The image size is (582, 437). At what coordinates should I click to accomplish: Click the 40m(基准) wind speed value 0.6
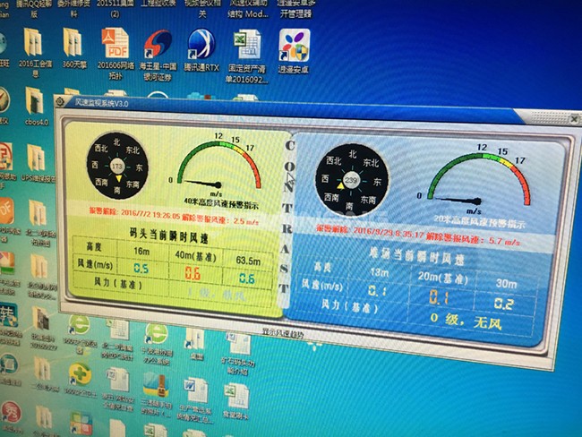coord(192,274)
